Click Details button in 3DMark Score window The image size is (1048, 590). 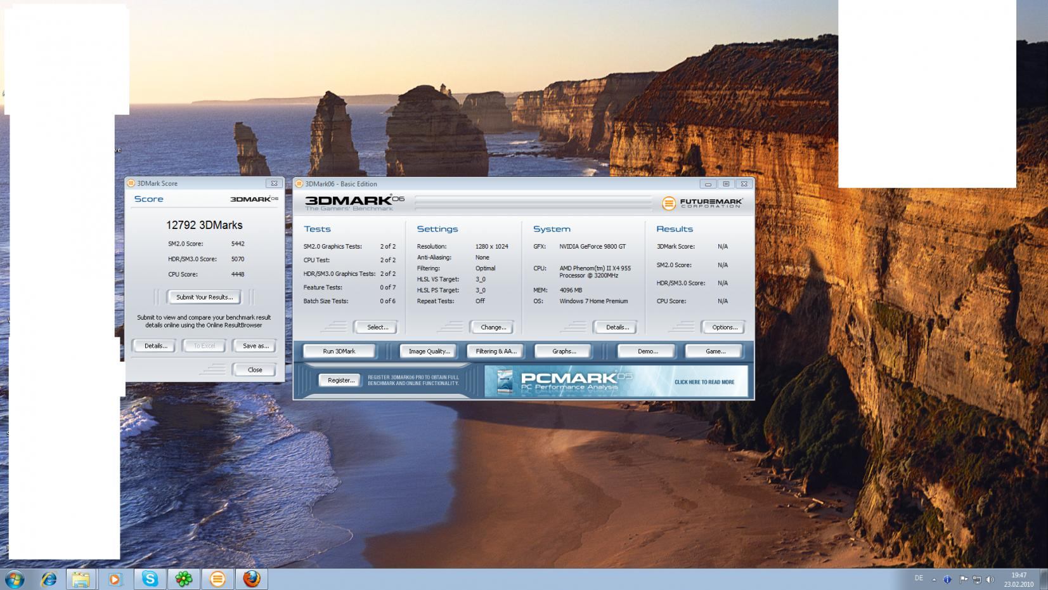coord(155,346)
